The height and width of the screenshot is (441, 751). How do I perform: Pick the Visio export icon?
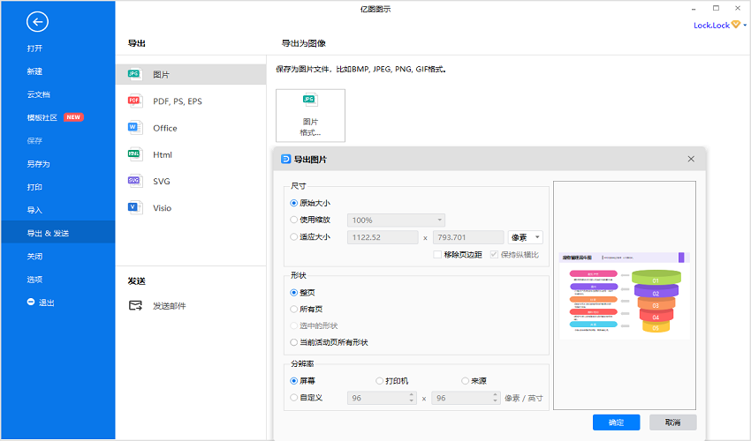tap(134, 208)
